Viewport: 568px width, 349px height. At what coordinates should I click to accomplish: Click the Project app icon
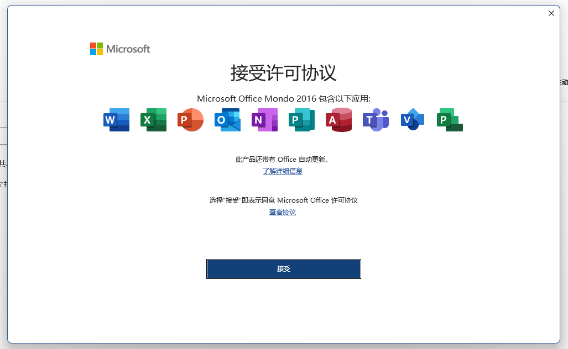pos(450,120)
